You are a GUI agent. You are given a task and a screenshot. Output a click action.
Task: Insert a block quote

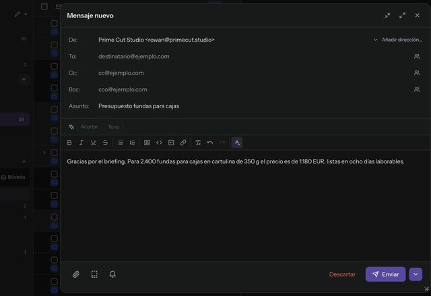147,143
